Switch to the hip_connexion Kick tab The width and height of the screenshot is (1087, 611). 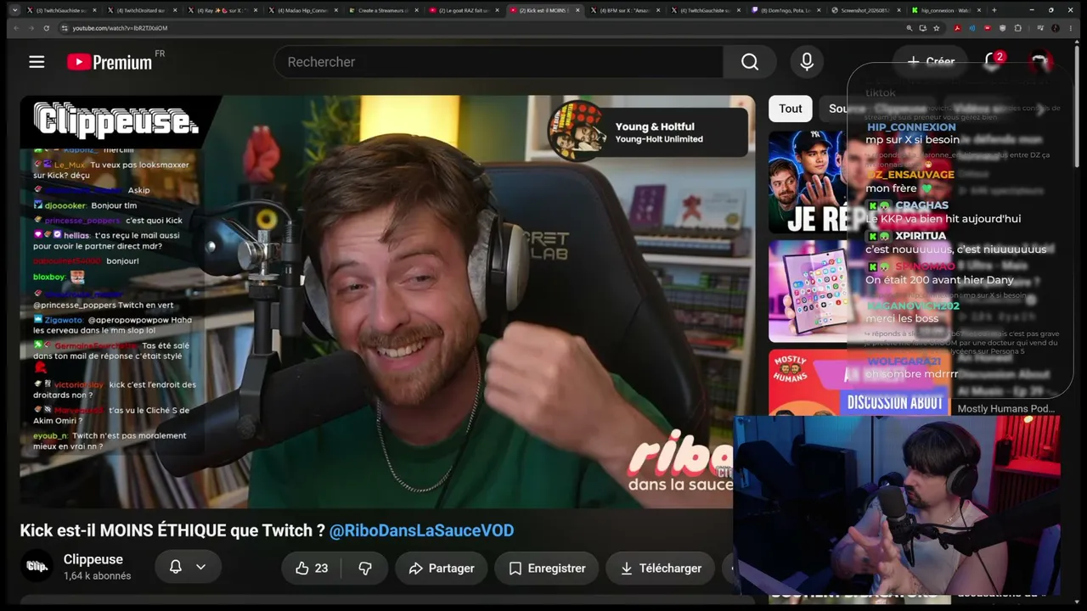point(944,10)
